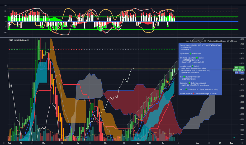246x145 pixels.
Task: Click the blue Bid price label
Action: point(239,73)
